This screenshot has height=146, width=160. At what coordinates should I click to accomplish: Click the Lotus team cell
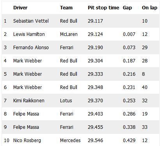[66, 101]
